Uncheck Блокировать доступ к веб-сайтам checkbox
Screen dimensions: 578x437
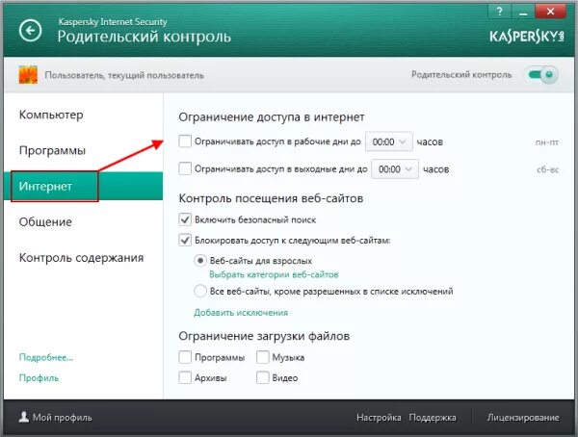[x=185, y=241]
